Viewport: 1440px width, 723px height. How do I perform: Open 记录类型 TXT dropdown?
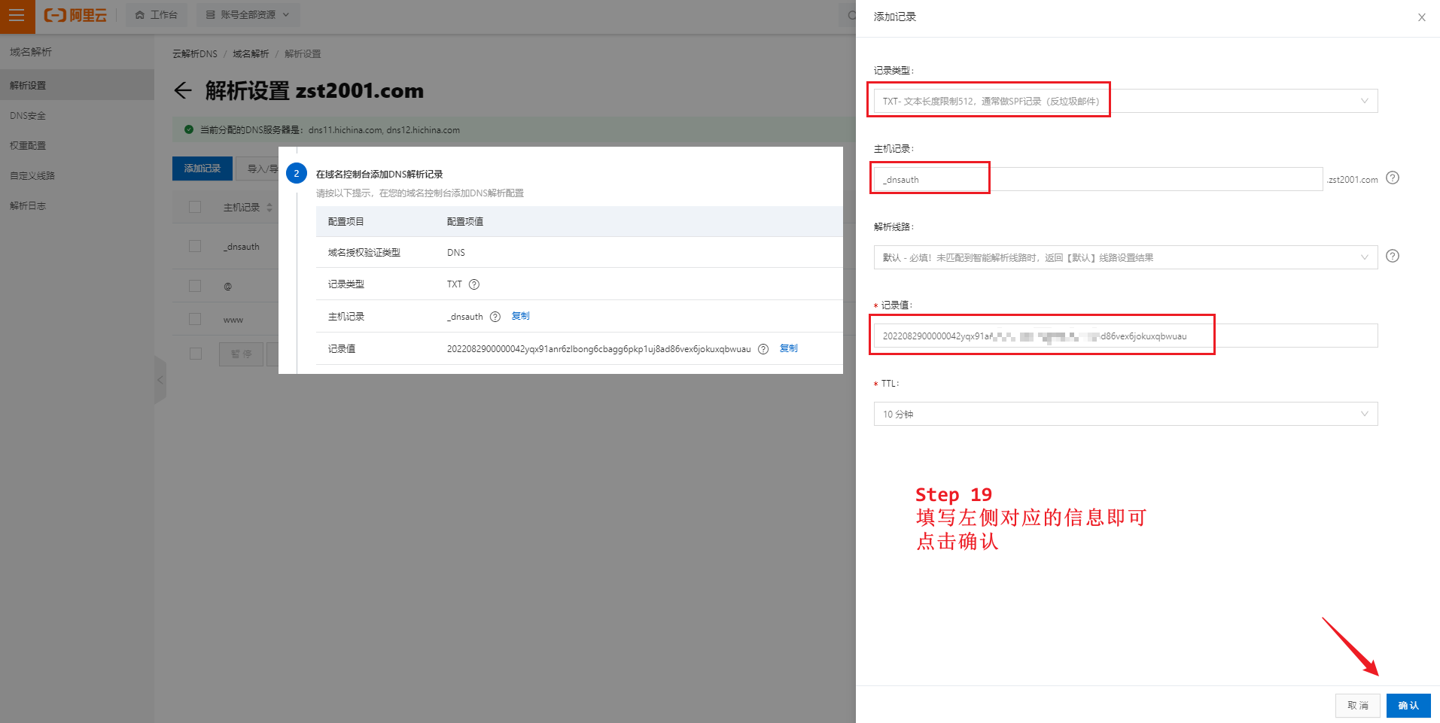[1125, 101]
